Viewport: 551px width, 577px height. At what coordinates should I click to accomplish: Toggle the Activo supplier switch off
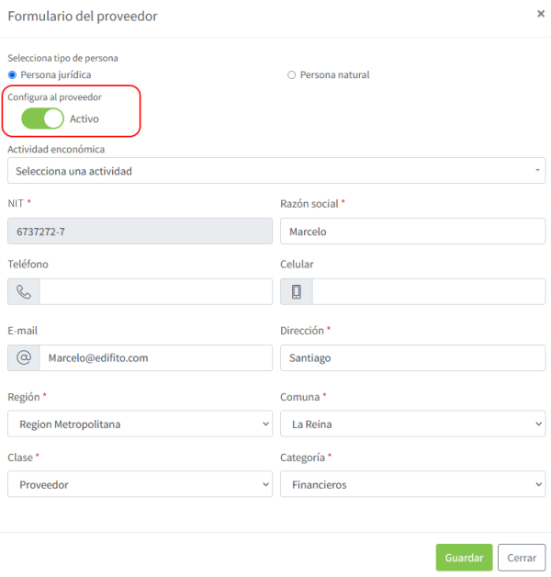pos(42,119)
